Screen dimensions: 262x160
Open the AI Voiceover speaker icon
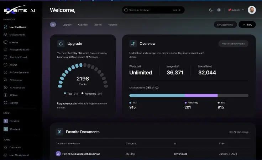(x=5, y=80)
